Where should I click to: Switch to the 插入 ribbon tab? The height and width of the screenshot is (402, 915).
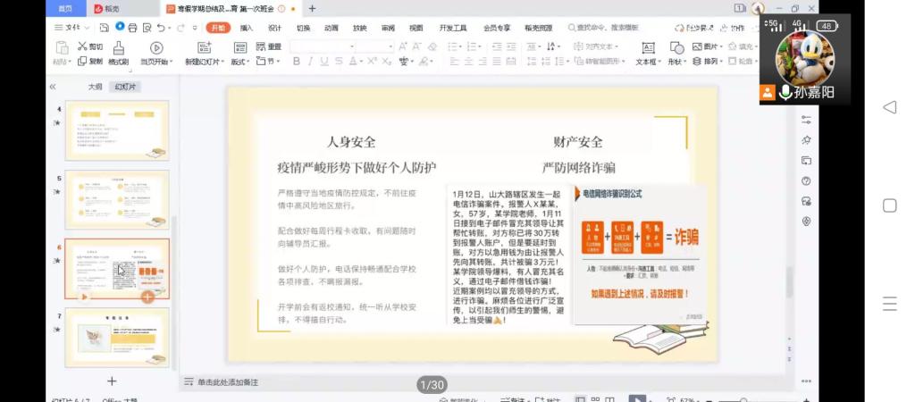pyautogui.click(x=246, y=28)
